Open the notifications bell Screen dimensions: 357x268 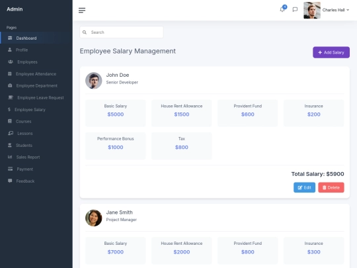click(282, 9)
